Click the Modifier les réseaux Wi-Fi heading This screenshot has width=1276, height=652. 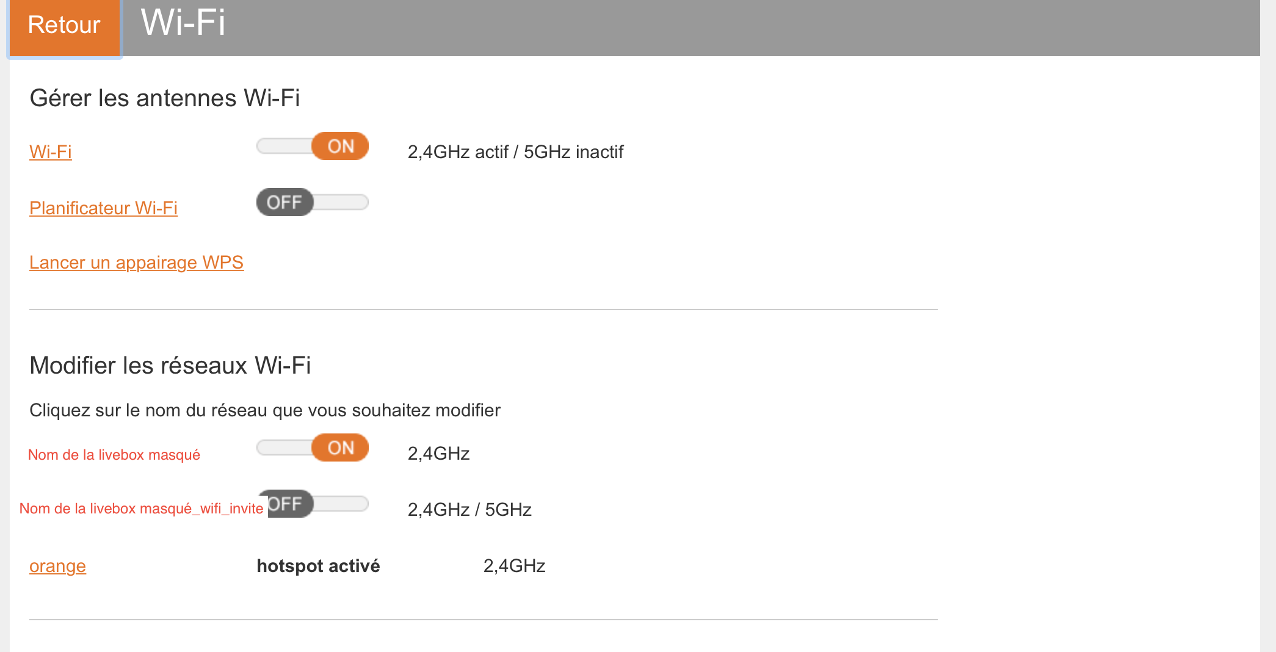point(170,365)
